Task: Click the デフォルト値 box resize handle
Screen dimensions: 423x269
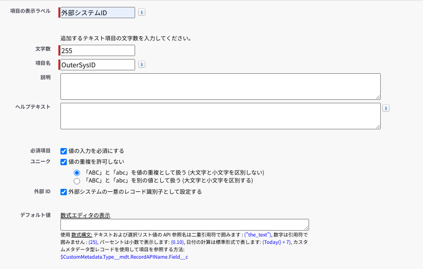Action: coord(307,228)
